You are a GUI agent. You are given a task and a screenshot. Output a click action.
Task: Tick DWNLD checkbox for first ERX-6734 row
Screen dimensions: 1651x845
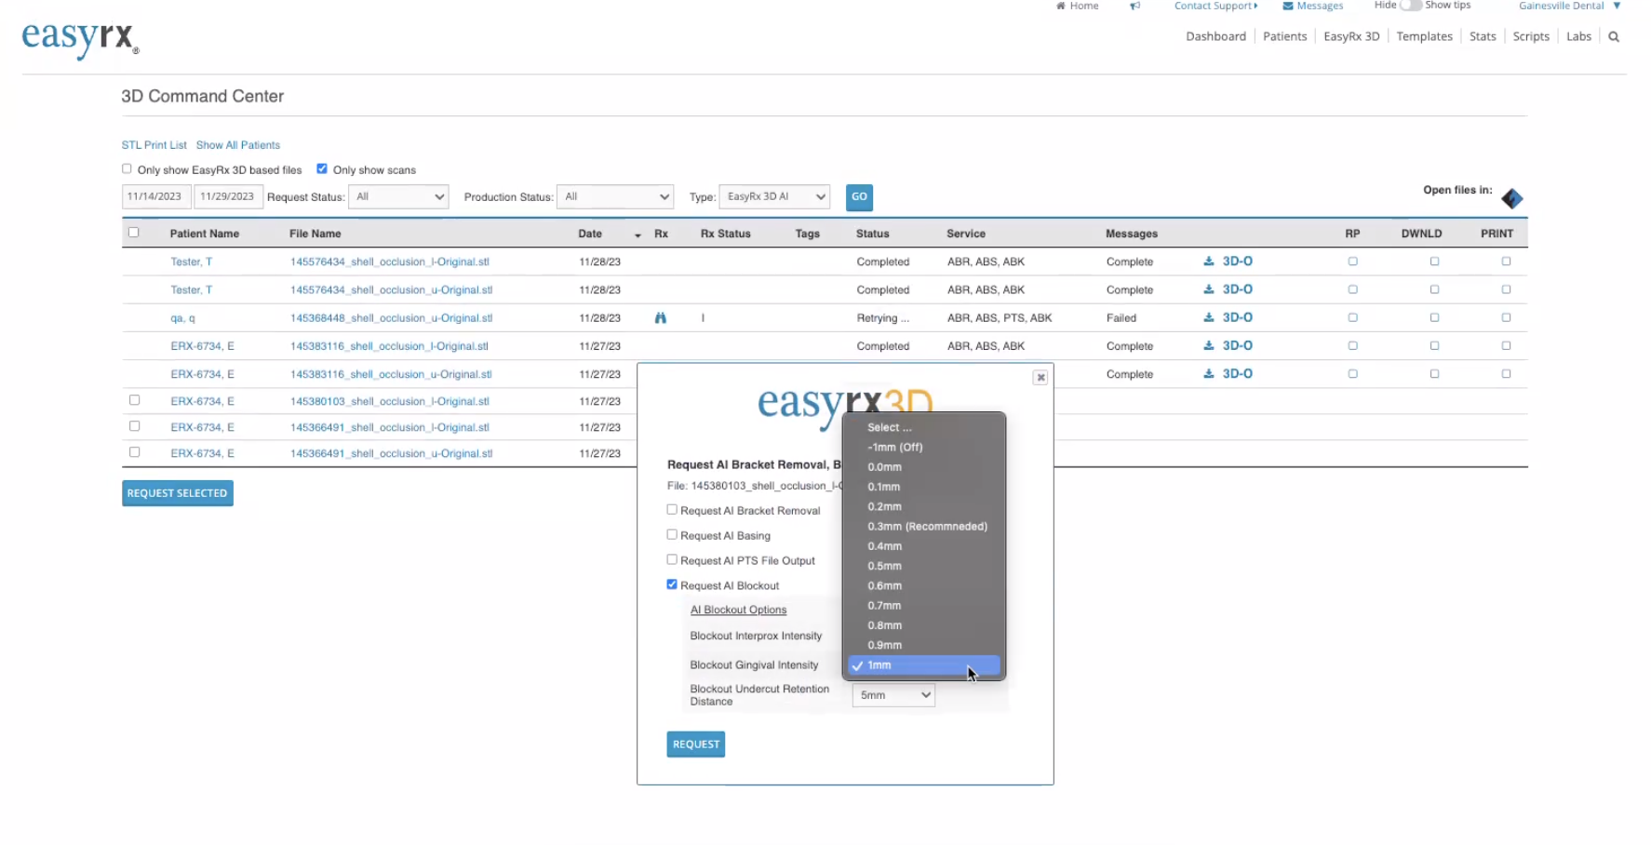point(1434,345)
